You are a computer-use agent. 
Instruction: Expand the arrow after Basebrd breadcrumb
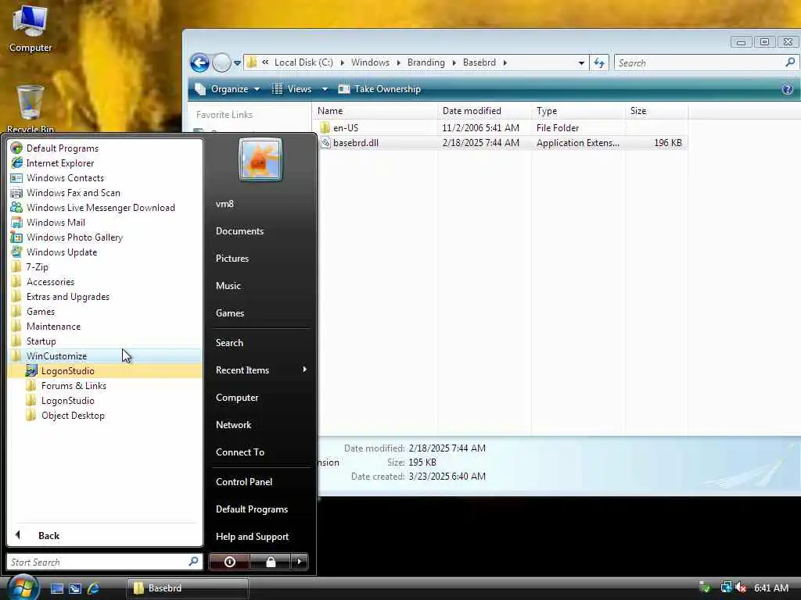click(x=505, y=62)
